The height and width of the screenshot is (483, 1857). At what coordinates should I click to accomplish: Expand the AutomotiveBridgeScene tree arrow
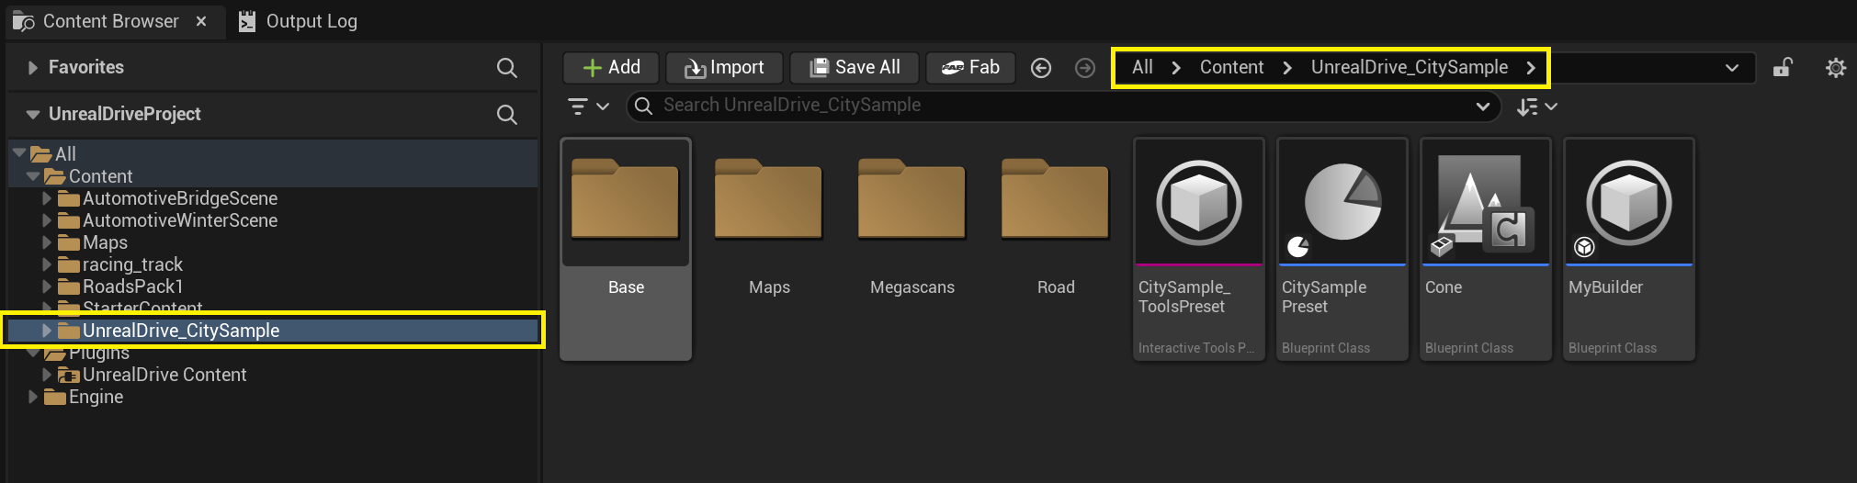tap(47, 198)
